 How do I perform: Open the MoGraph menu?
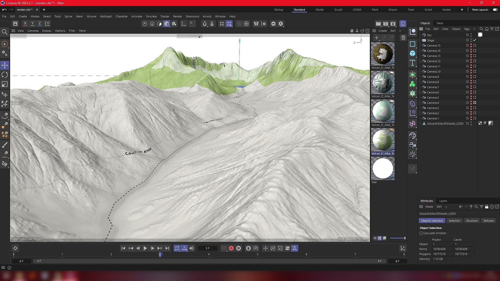tap(106, 16)
